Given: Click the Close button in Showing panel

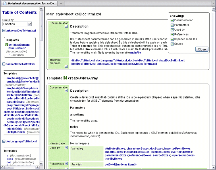Looking at the screenshot, I should 202,49.
